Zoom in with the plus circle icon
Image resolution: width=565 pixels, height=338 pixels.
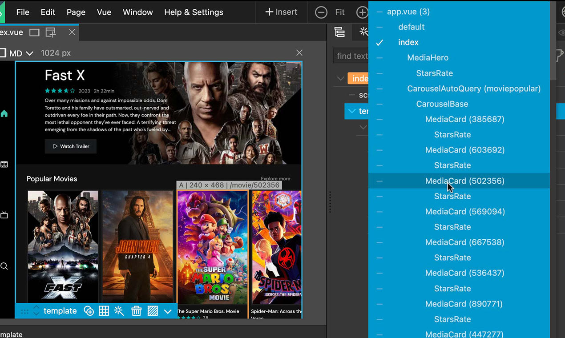click(x=362, y=12)
